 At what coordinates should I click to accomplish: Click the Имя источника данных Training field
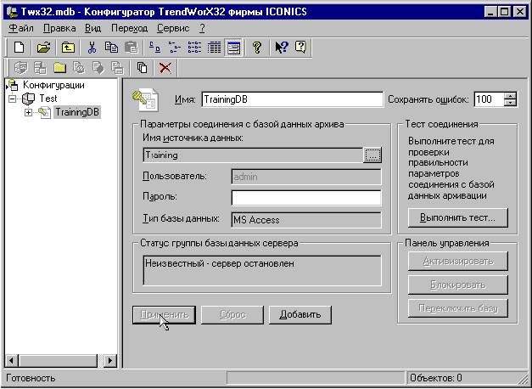pos(253,155)
